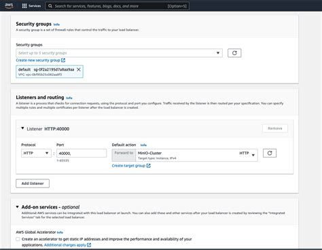Open the Services grid menu icon
The image size is (322, 250).
point(24,6)
